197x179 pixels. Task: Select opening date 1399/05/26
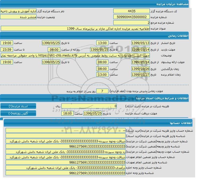[x=140, y=69]
